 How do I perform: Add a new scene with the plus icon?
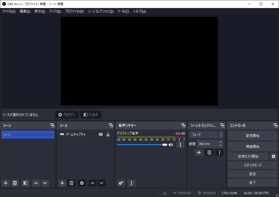click(x=6, y=183)
